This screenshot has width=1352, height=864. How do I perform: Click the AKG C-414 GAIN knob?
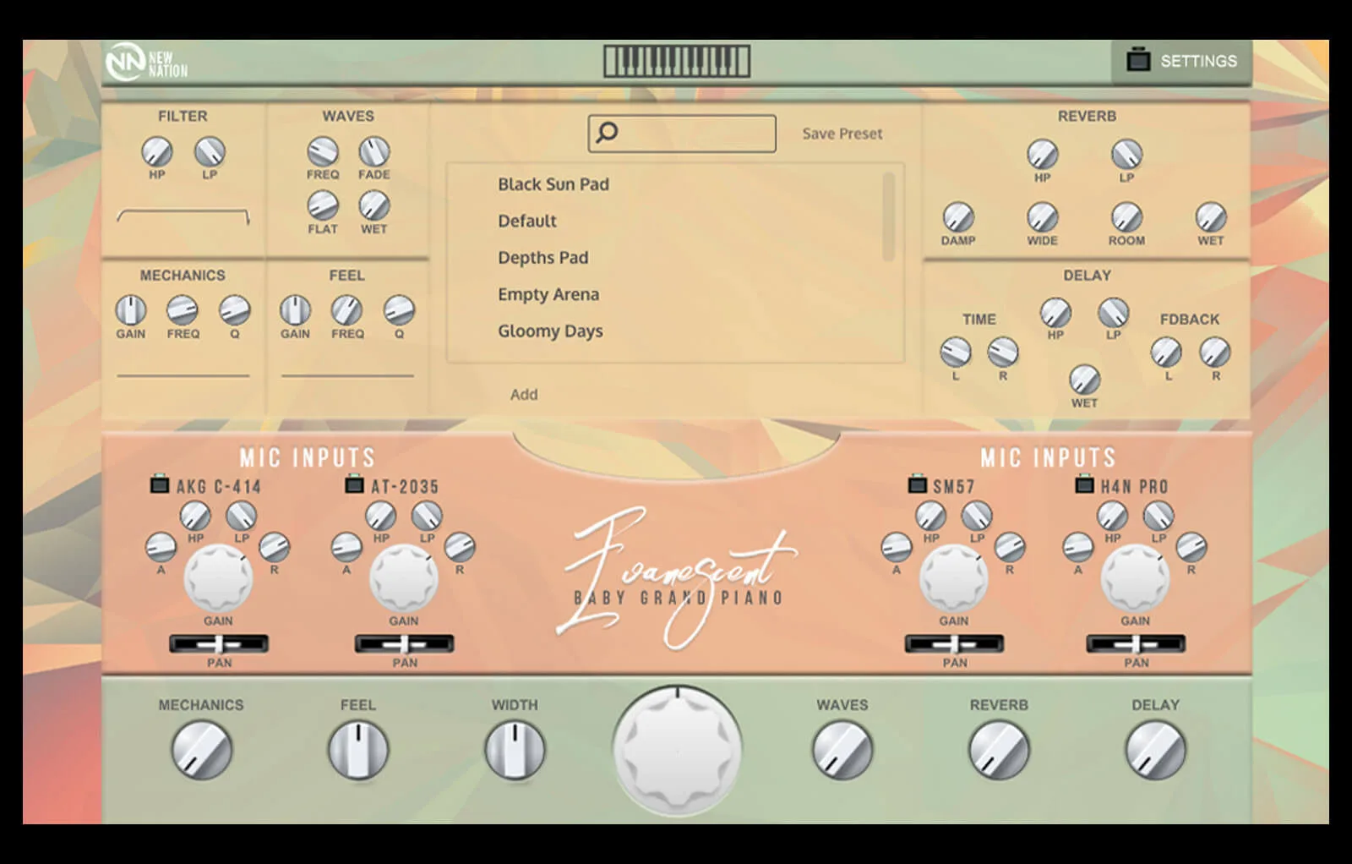point(218,579)
